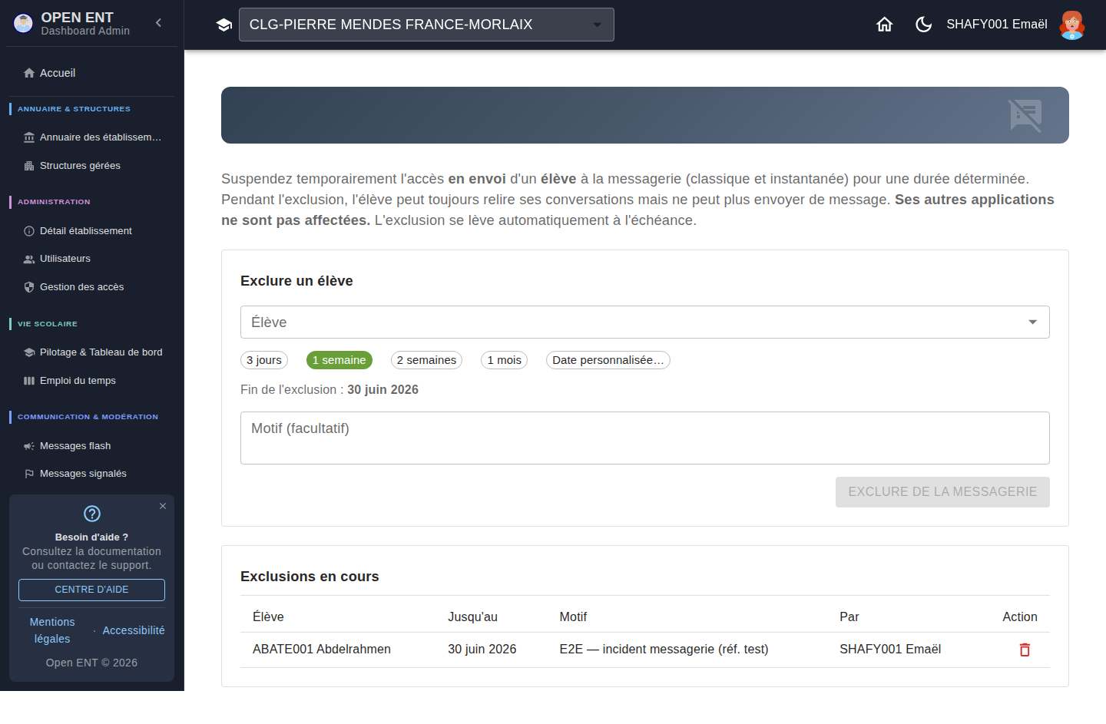Click the Open ENT logo avatar

[x=24, y=24]
